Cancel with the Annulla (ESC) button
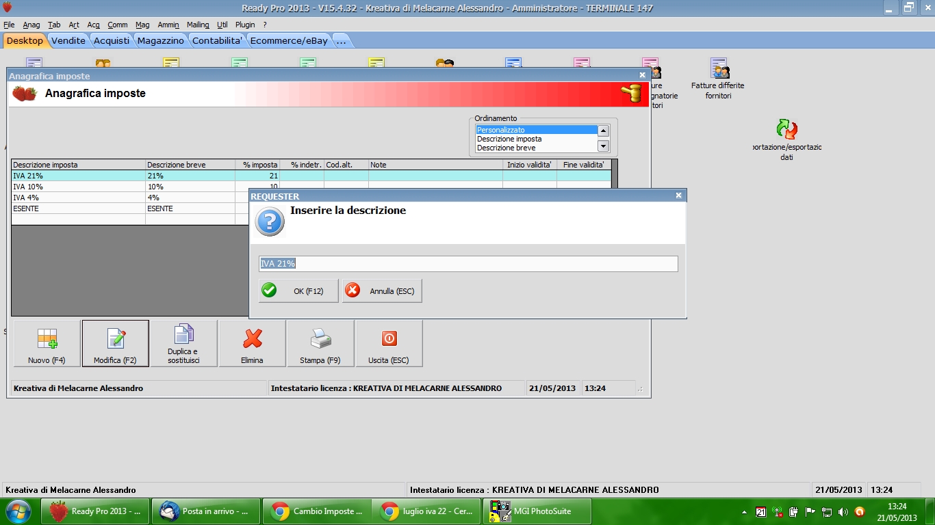 pos(382,291)
